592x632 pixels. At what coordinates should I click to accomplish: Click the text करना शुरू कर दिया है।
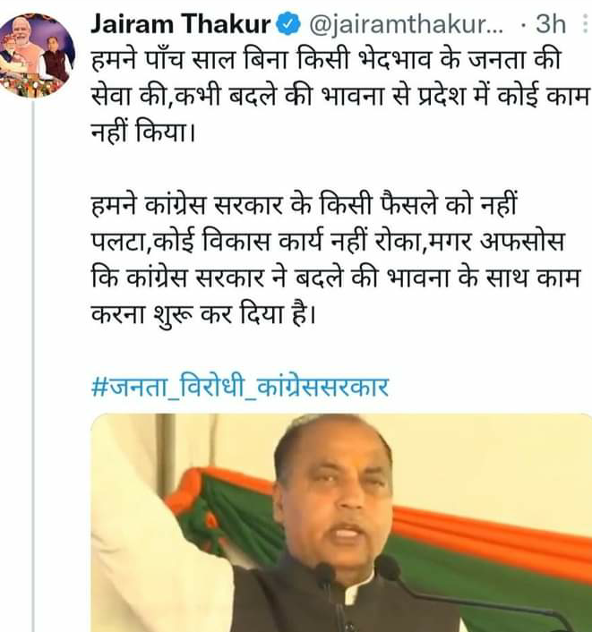point(202,314)
